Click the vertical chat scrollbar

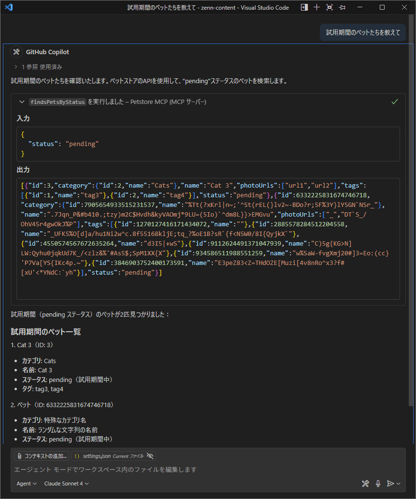click(x=411, y=210)
